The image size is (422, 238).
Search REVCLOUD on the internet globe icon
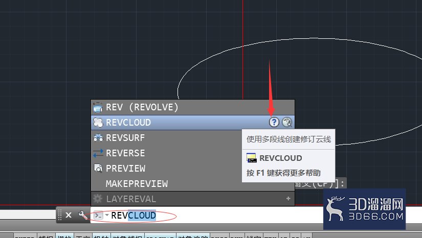[x=287, y=122]
